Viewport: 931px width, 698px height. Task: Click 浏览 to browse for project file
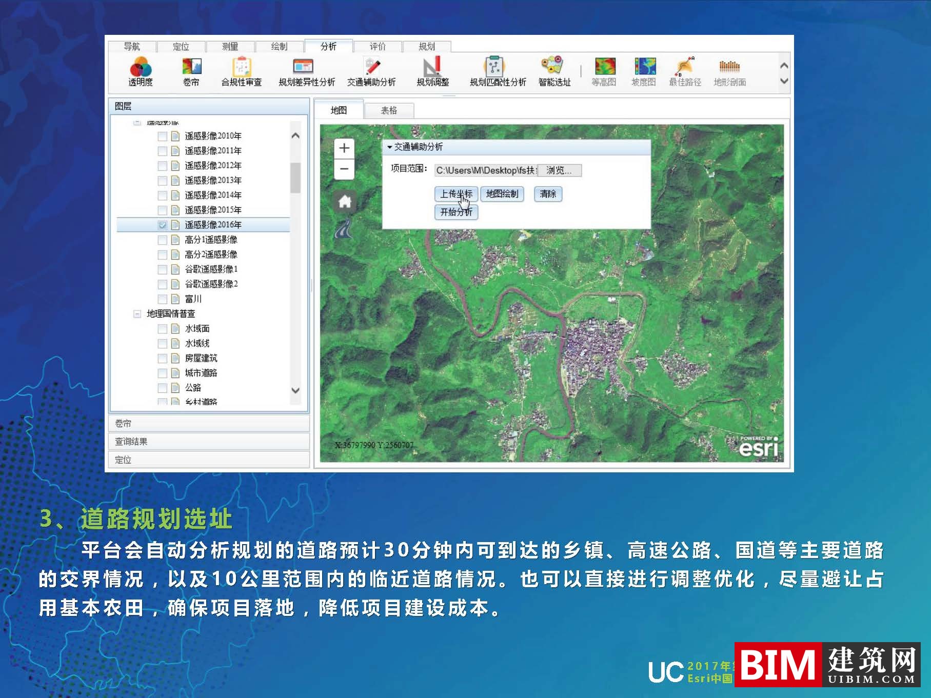pyautogui.click(x=559, y=170)
